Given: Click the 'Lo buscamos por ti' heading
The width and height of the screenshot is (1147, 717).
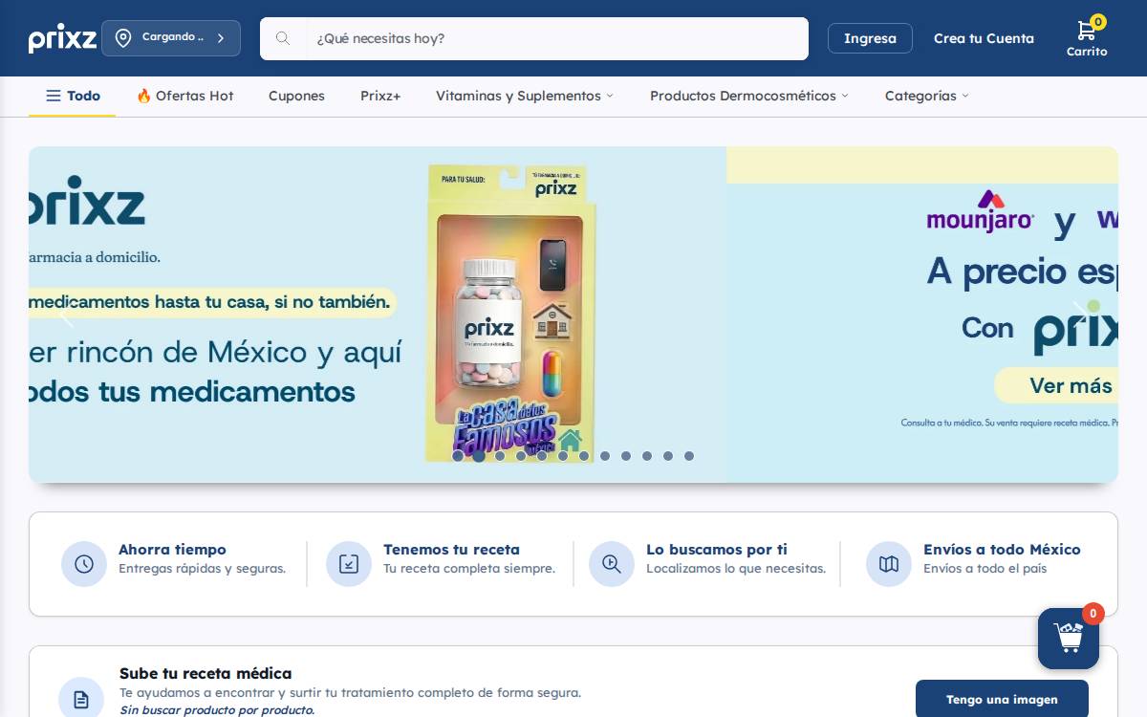Looking at the screenshot, I should coord(717,550).
